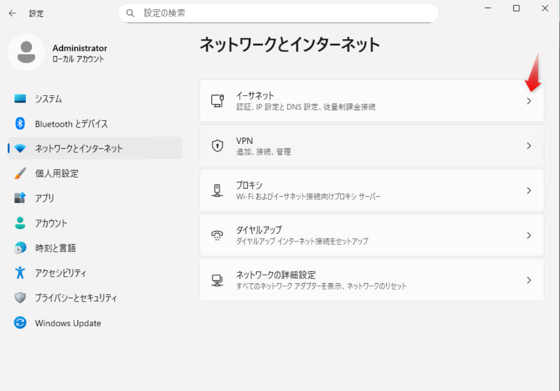Expand the Proxy (プロキシ) chevron
This screenshot has width=560, height=391.
pyautogui.click(x=529, y=190)
